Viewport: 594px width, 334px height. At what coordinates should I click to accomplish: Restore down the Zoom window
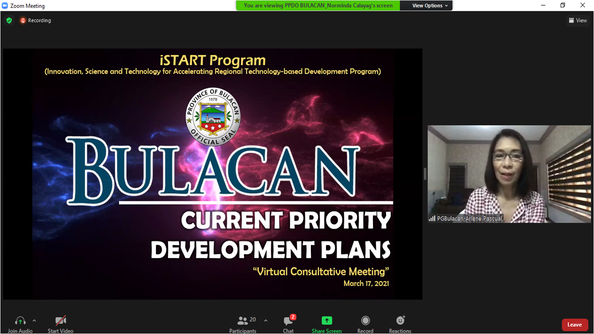(x=563, y=5)
